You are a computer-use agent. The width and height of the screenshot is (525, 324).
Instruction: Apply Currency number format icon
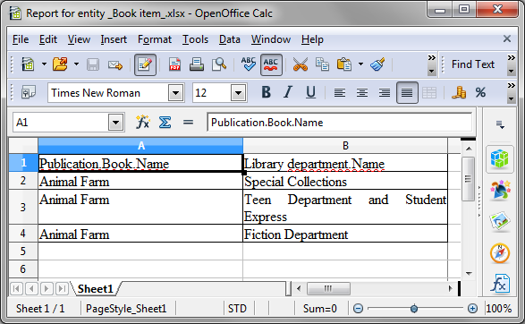tap(459, 92)
